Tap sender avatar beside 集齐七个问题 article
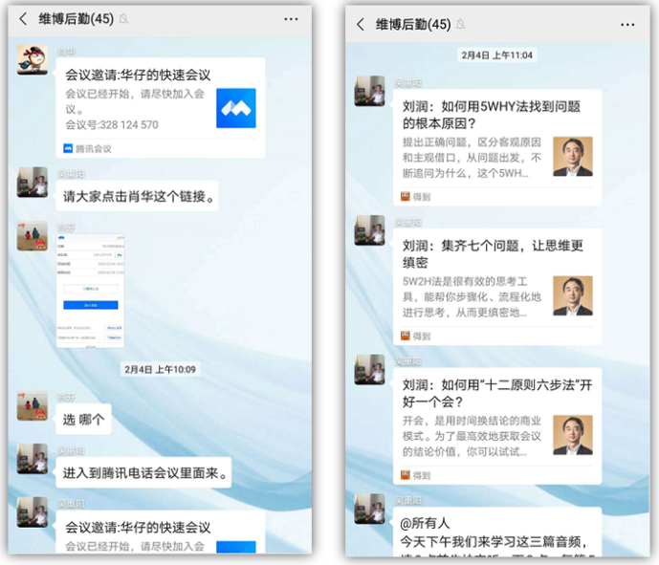The width and height of the screenshot is (659, 565). pos(369,230)
